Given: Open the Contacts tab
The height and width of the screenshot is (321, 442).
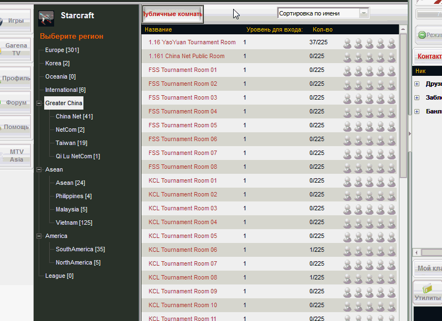Looking at the screenshot, I should pos(429,56).
